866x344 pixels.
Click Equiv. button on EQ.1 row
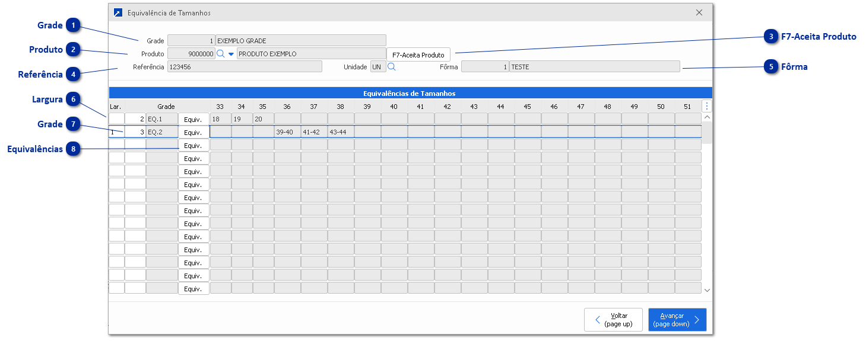tap(193, 120)
